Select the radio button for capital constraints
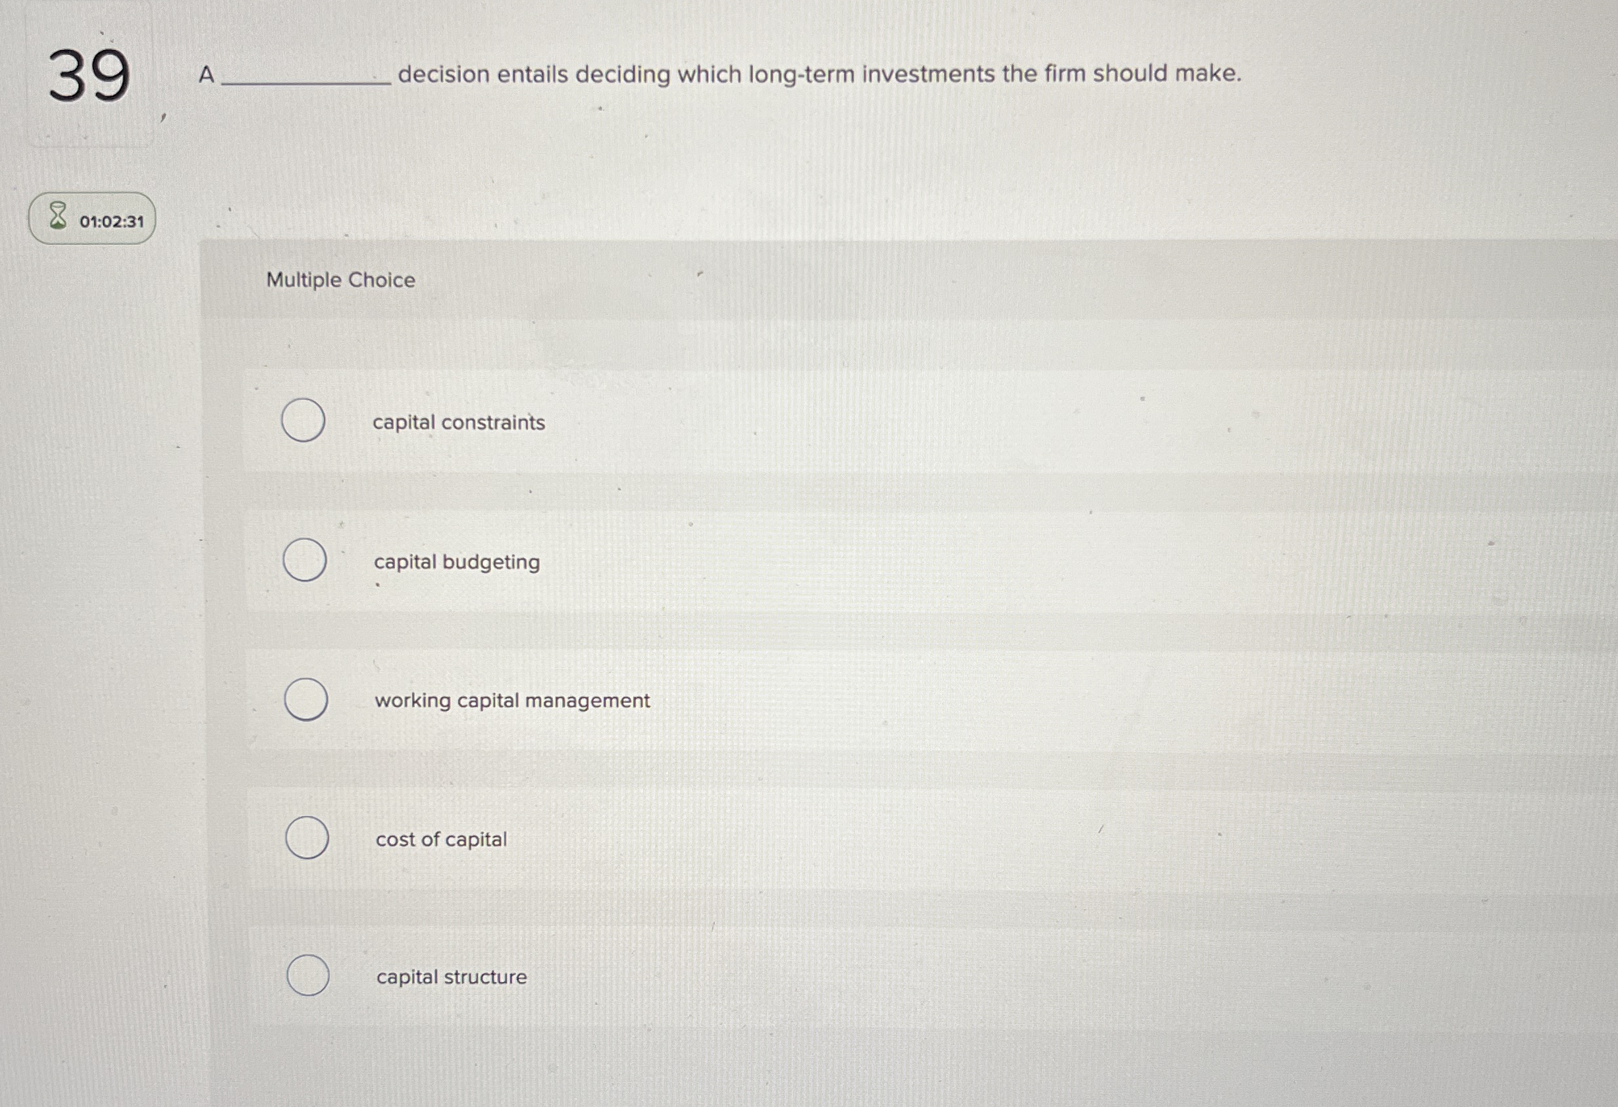 pyautogui.click(x=302, y=420)
